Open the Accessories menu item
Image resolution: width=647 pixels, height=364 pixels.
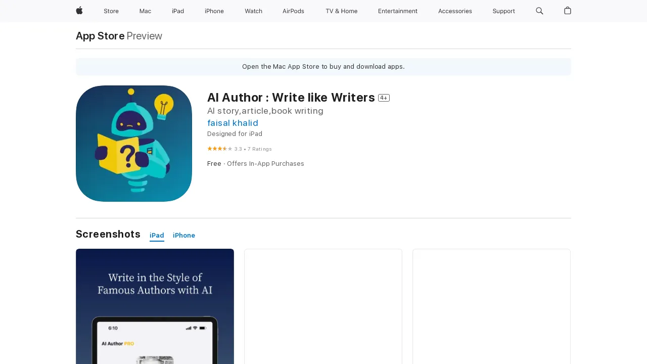455,11
